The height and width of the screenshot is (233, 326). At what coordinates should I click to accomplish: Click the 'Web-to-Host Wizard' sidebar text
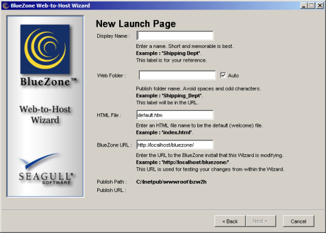[45, 114]
